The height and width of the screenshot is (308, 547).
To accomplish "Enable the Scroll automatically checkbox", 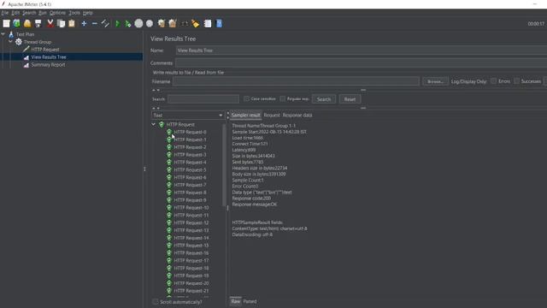I will pyautogui.click(x=156, y=302).
